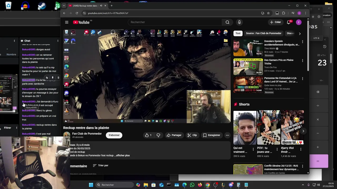The height and width of the screenshot is (189, 337).
Task: Bookmark this page with the star
Action: (268, 13)
